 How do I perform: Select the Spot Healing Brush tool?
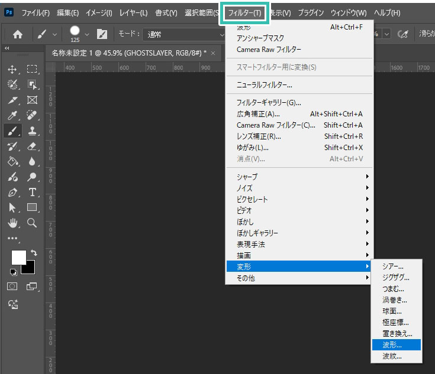coord(32,115)
